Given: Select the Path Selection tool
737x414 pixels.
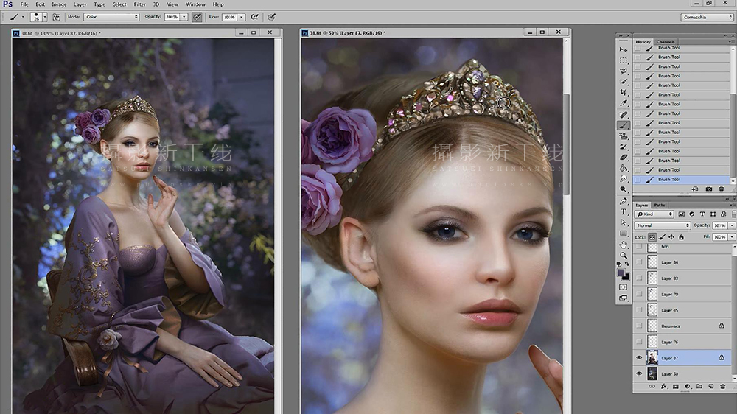Looking at the screenshot, I should [x=624, y=222].
